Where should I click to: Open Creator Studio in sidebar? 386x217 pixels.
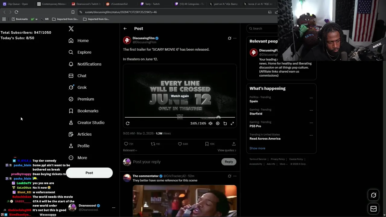point(86,122)
